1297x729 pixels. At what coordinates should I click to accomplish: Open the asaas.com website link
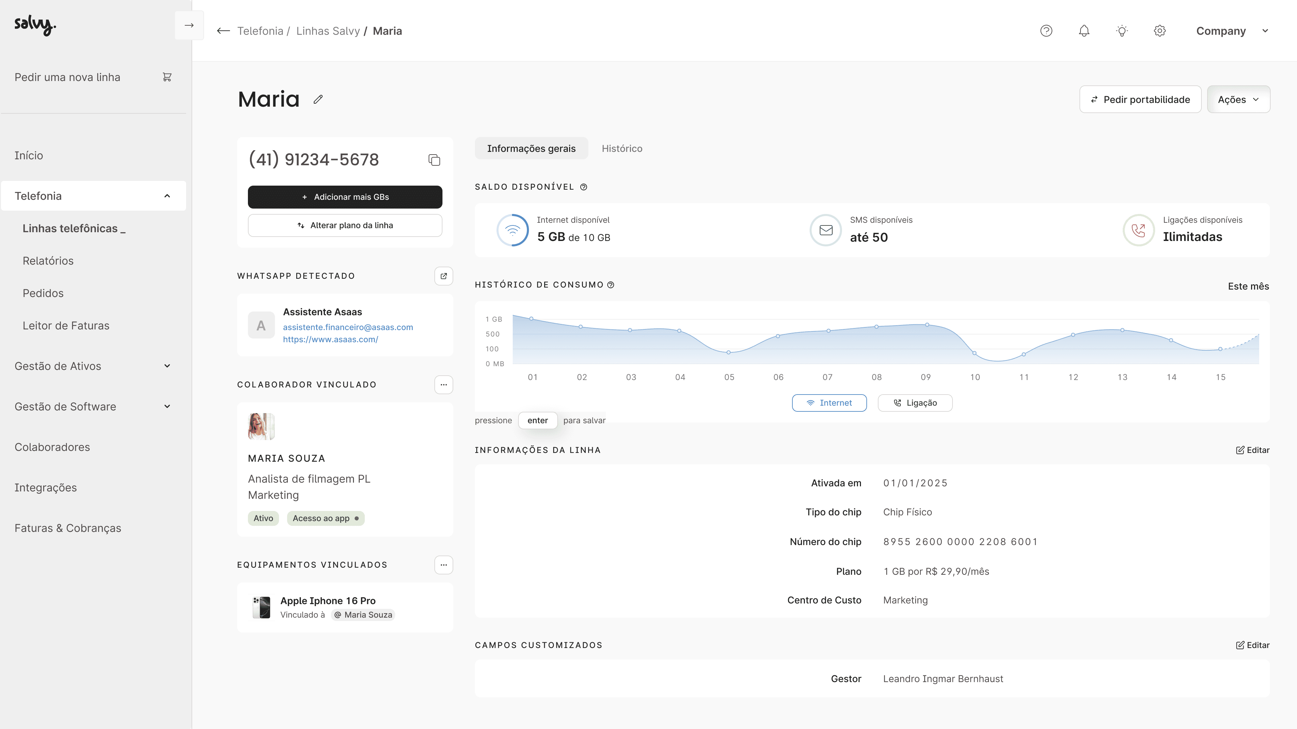[x=330, y=340]
